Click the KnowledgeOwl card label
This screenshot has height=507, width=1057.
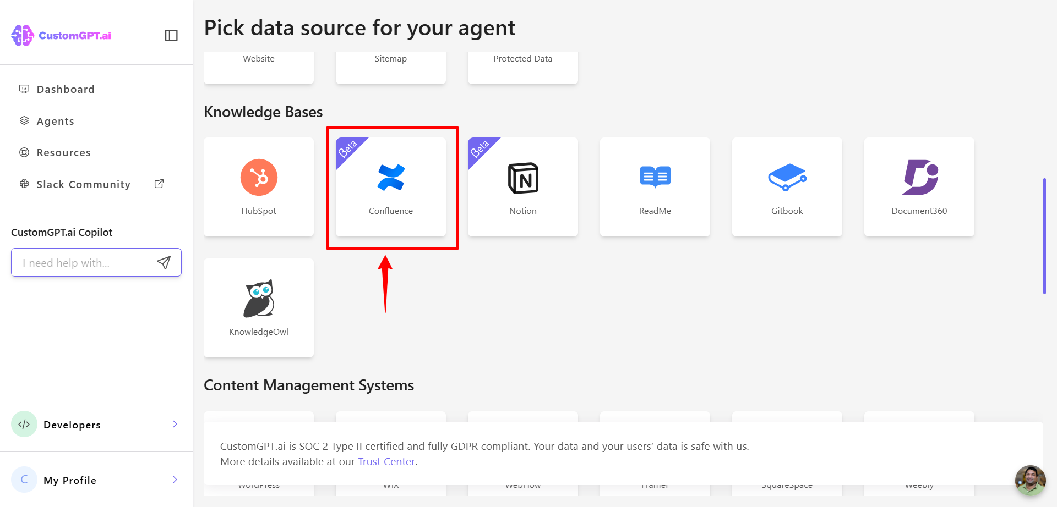[x=259, y=332]
